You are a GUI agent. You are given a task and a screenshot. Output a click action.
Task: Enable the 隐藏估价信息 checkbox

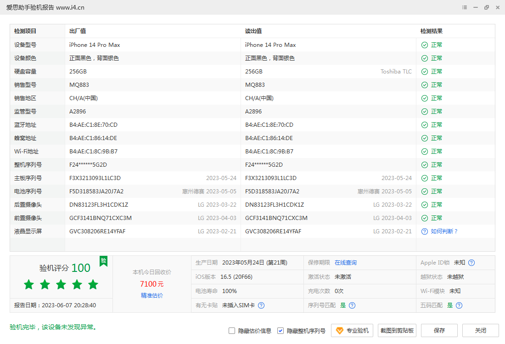tap(231, 331)
